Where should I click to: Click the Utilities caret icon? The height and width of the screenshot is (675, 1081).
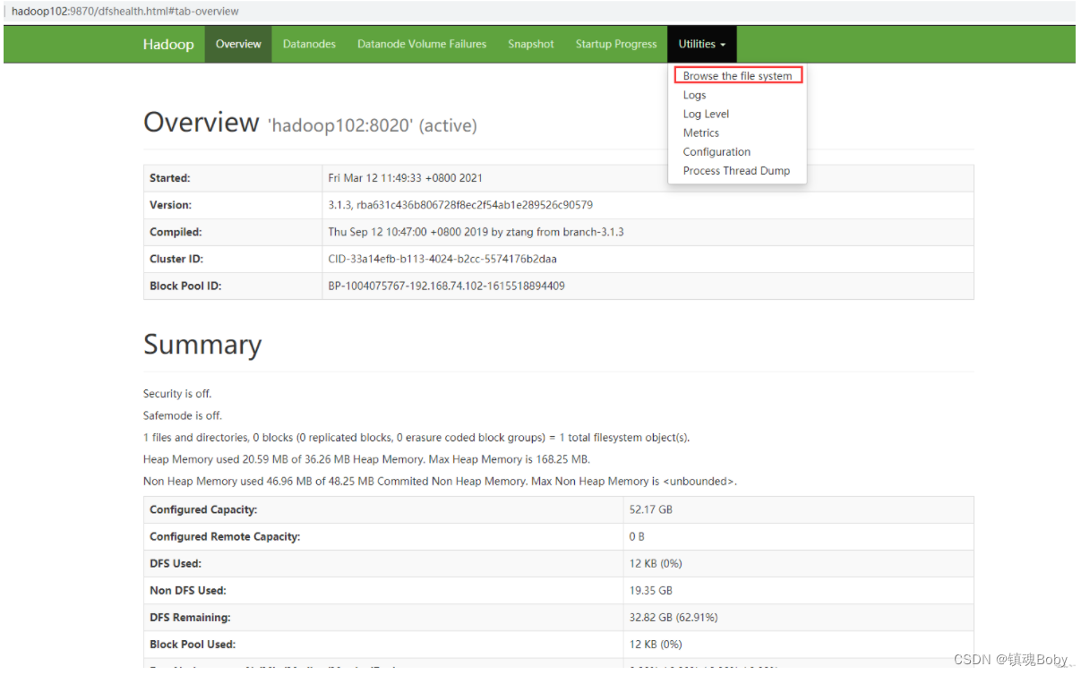[725, 44]
